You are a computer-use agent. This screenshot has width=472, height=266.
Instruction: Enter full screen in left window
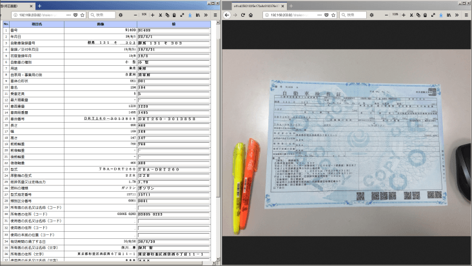(182, 15)
